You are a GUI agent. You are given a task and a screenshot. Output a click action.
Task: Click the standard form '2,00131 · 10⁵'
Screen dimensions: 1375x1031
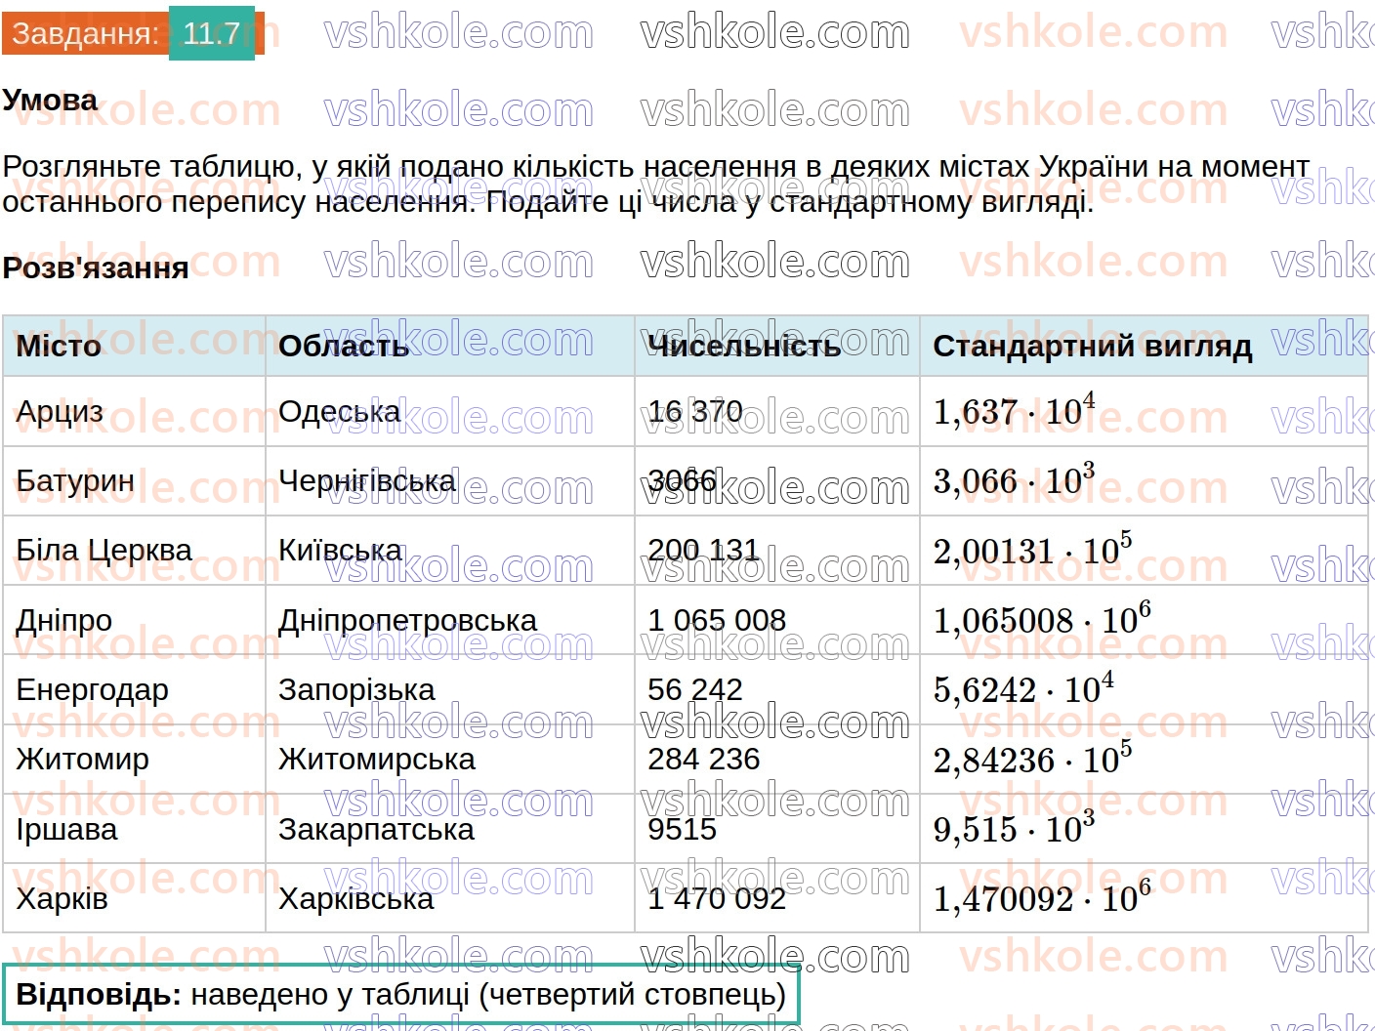[x=1032, y=550]
